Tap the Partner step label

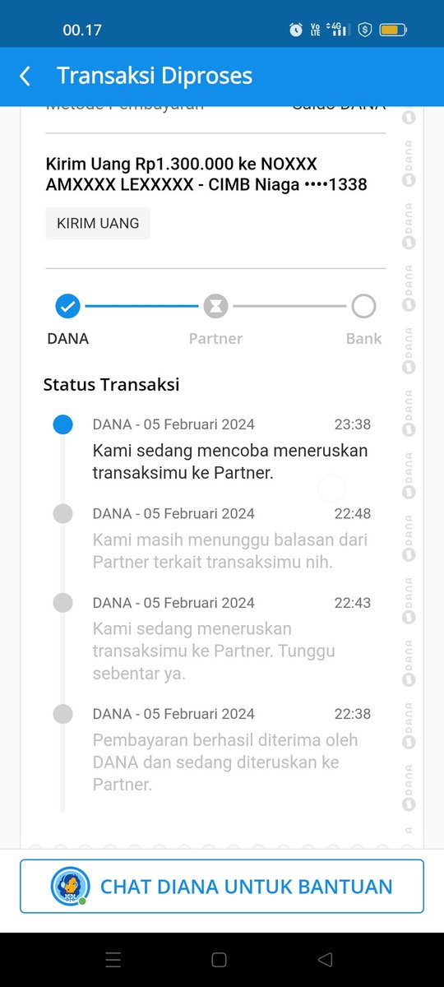(215, 338)
